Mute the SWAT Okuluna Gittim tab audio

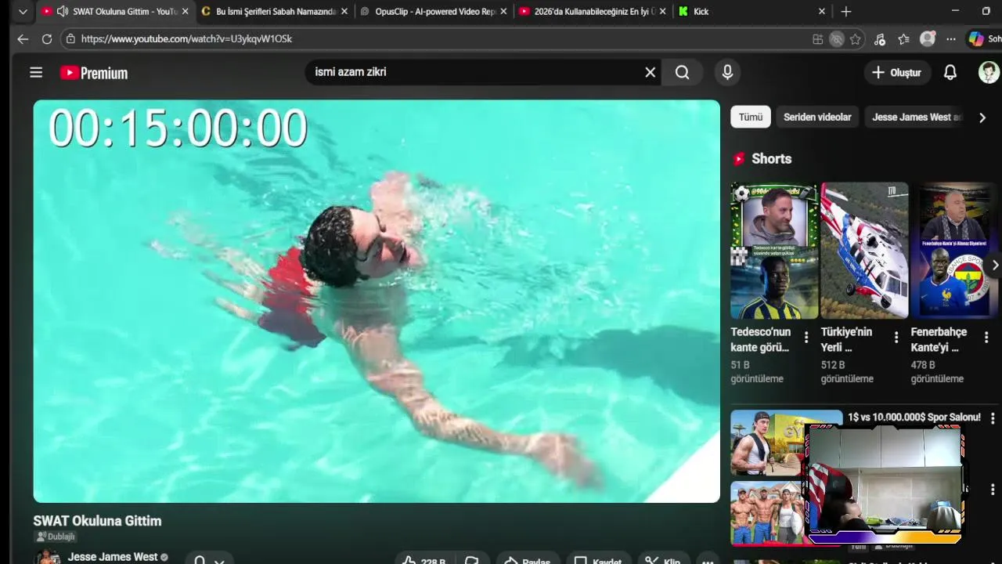63,12
